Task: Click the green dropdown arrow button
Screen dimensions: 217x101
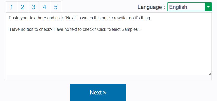Action: tap(208, 7)
